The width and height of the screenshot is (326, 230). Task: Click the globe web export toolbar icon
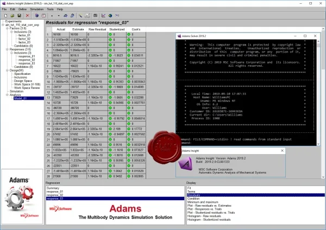[110, 16]
